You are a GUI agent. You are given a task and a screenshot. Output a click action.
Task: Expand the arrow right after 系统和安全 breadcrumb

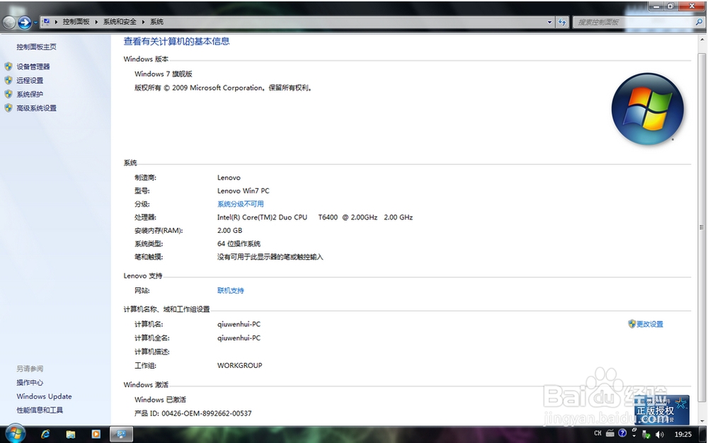coord(143,22)
